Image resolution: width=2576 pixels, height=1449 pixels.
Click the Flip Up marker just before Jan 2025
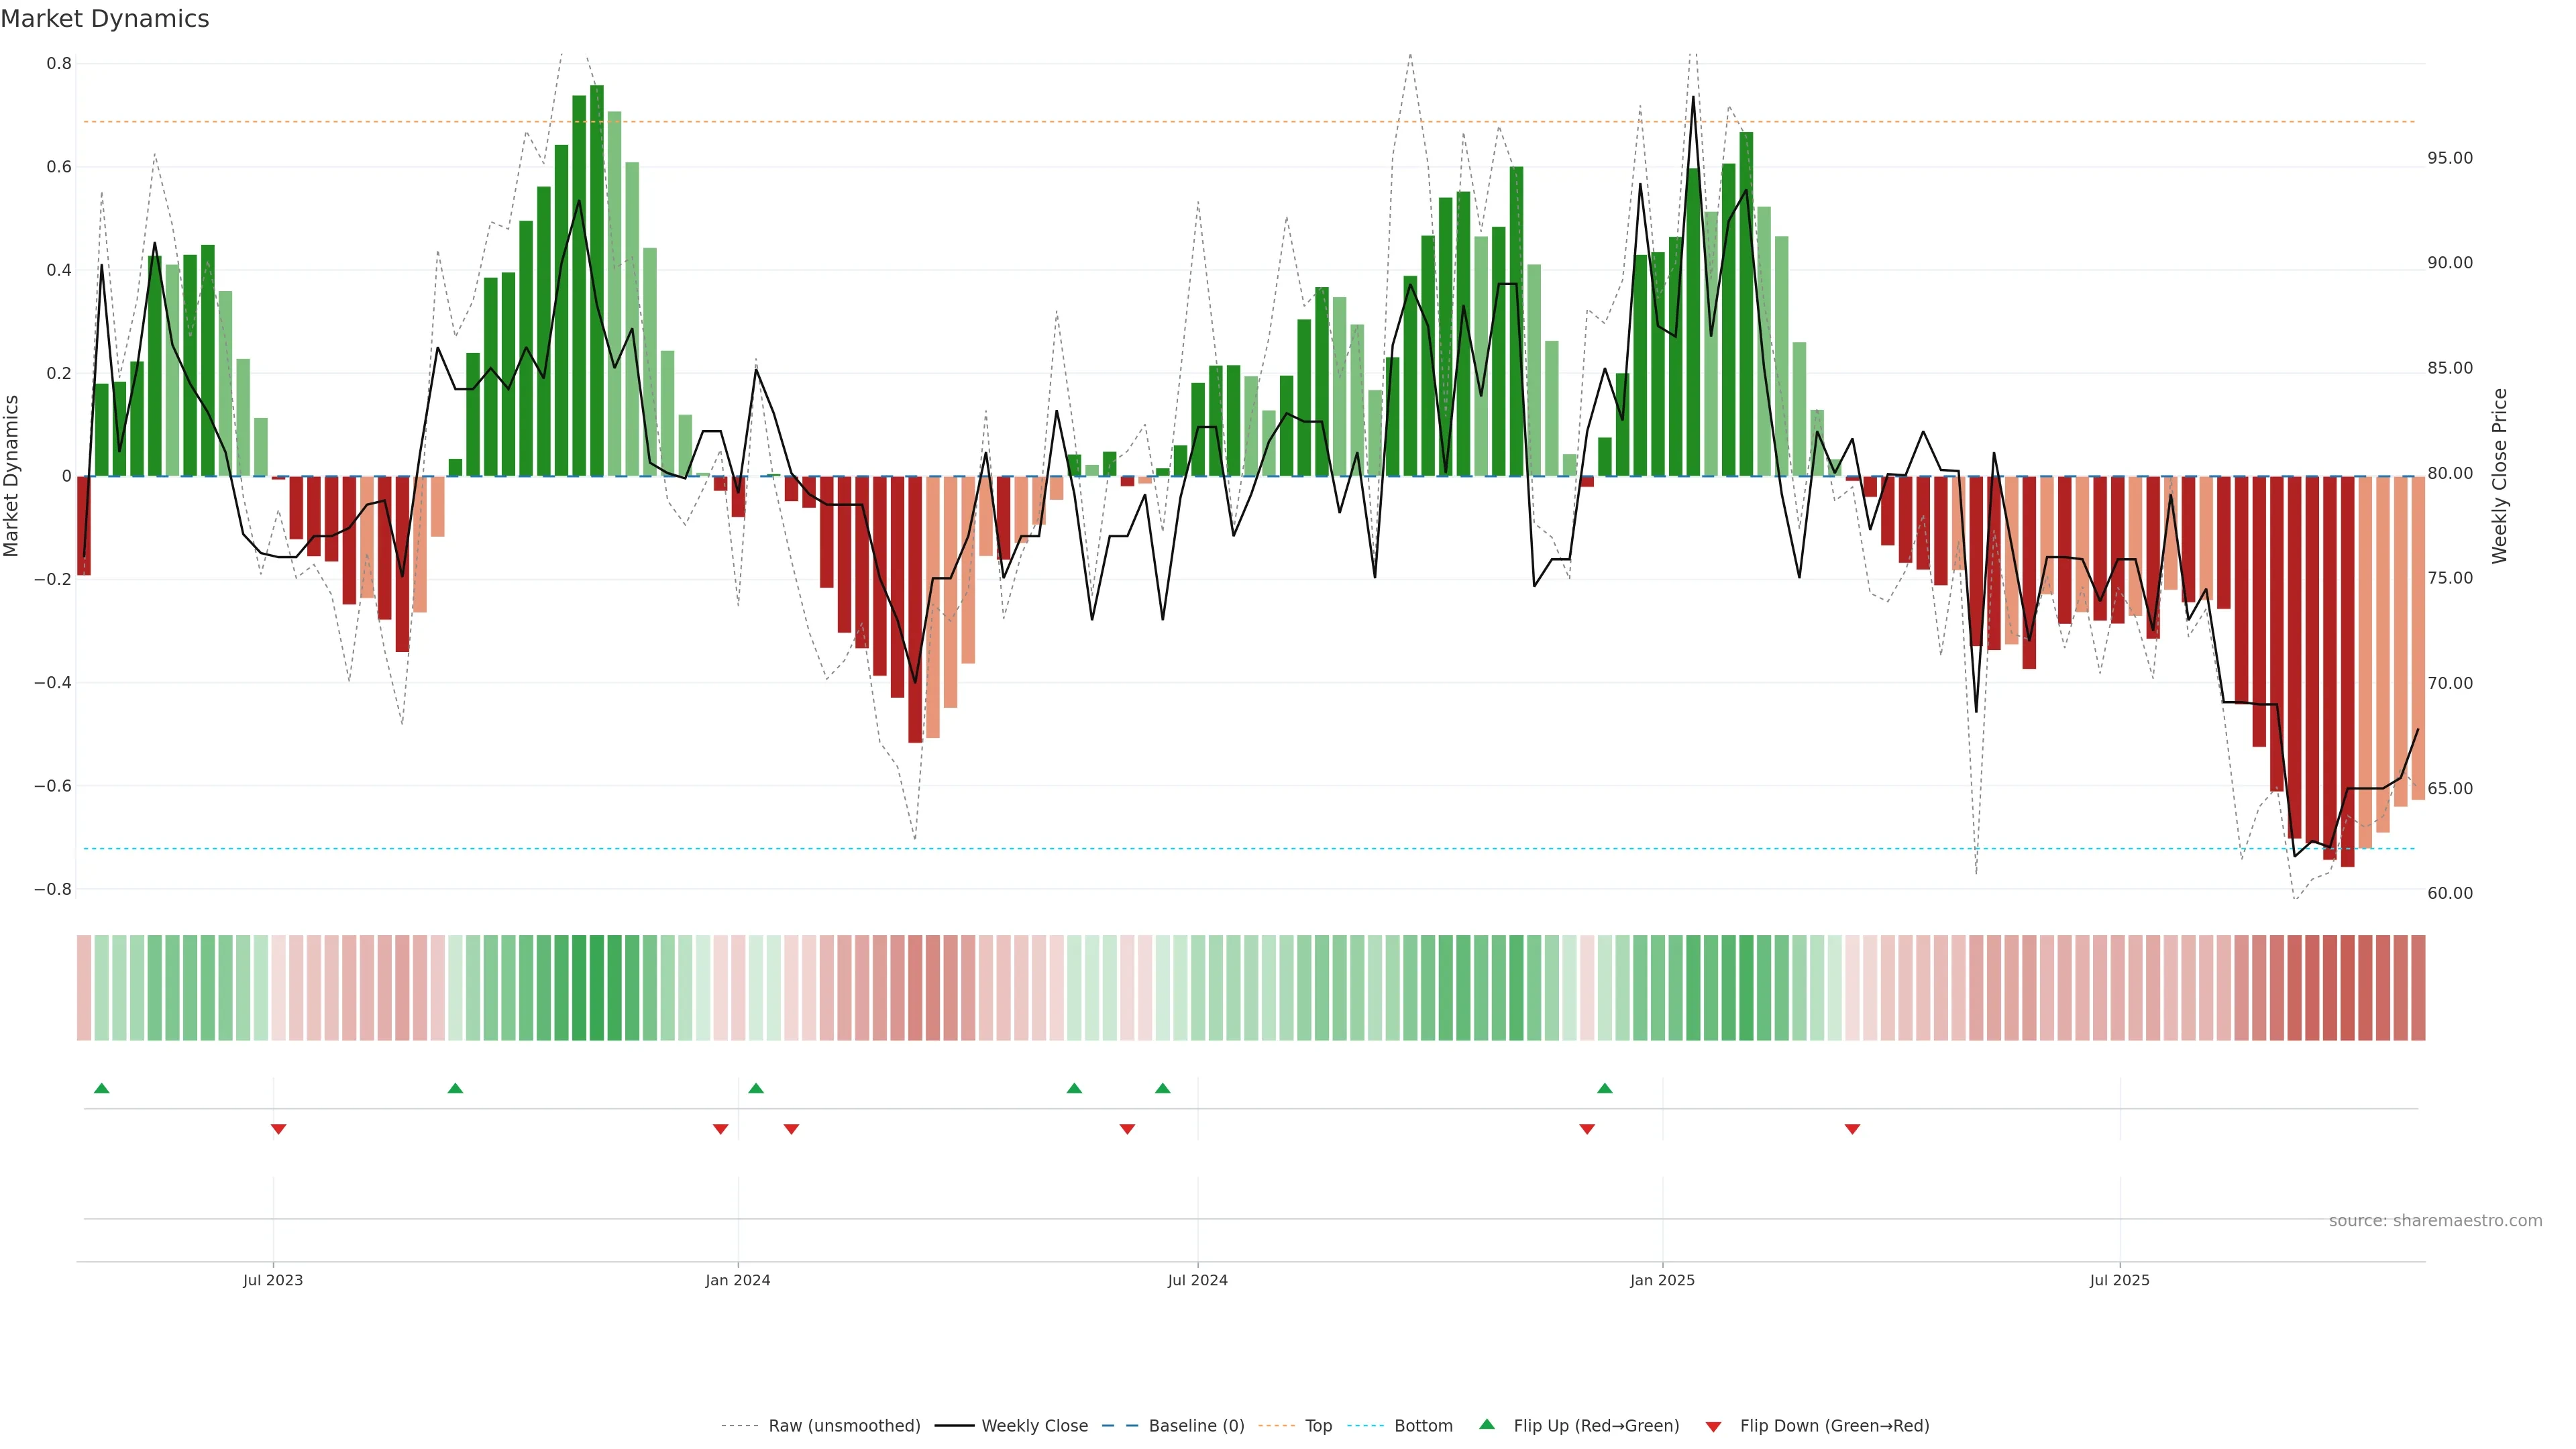pyautogui.click(x=1605, y=1088)
